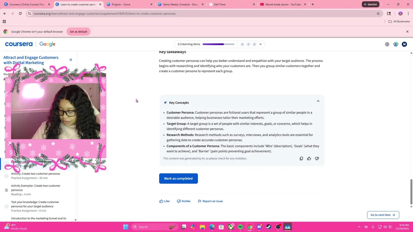Click the page vertical scrollbar thumb
The height and width of the screenshot is (232, 413).
411,192
